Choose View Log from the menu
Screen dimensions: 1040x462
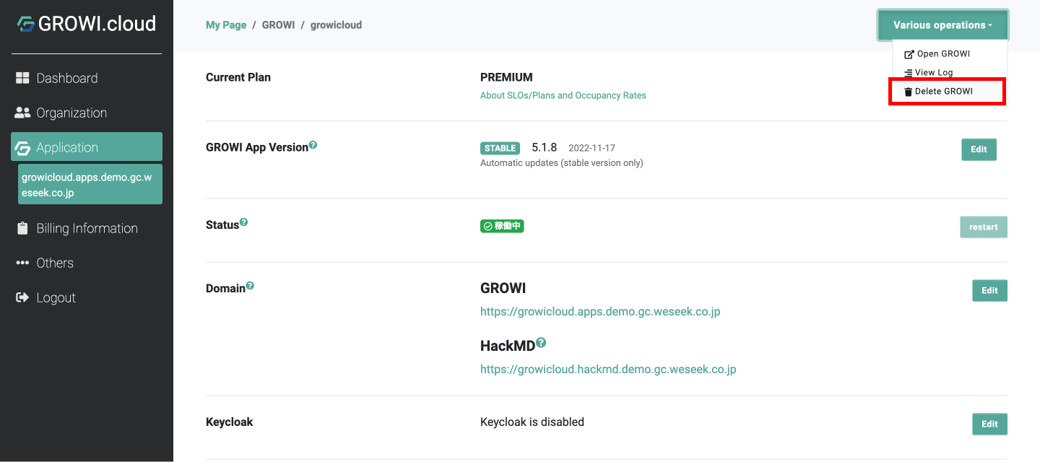point(950,73)
